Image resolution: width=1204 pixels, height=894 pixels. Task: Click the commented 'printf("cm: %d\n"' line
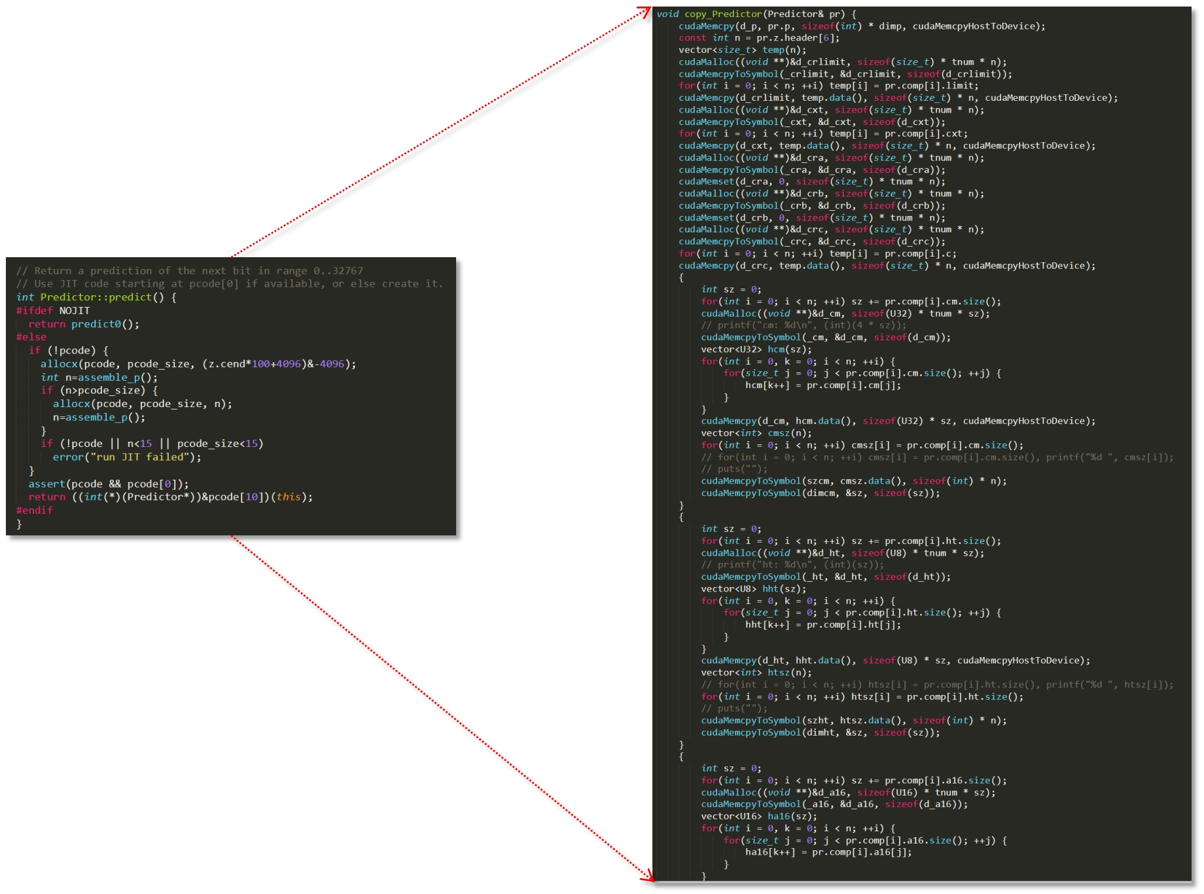point(804,325)
